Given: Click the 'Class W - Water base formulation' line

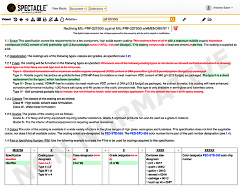Looking at the screenshot, I should 34,107.
